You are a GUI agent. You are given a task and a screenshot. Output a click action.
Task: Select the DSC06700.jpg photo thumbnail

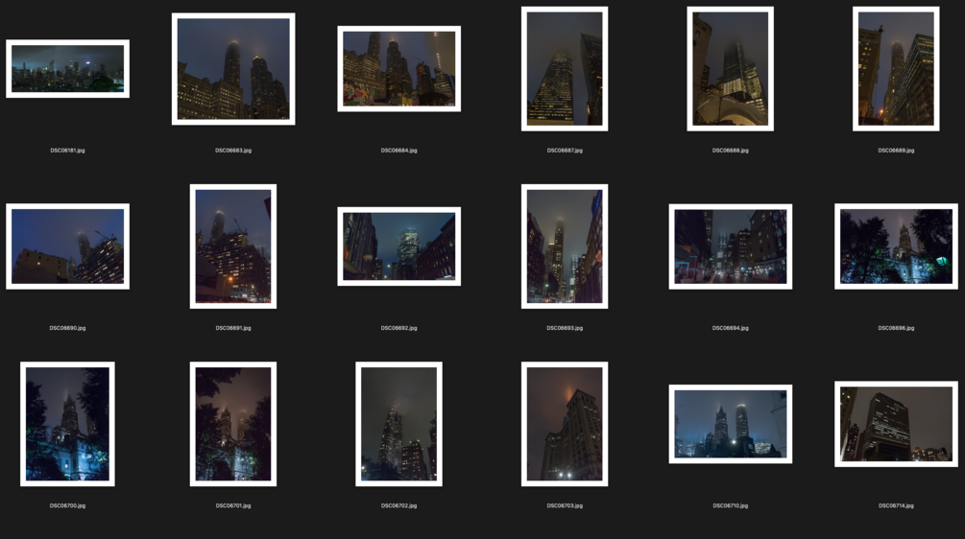pyautogui.click(x=68, y=424)
